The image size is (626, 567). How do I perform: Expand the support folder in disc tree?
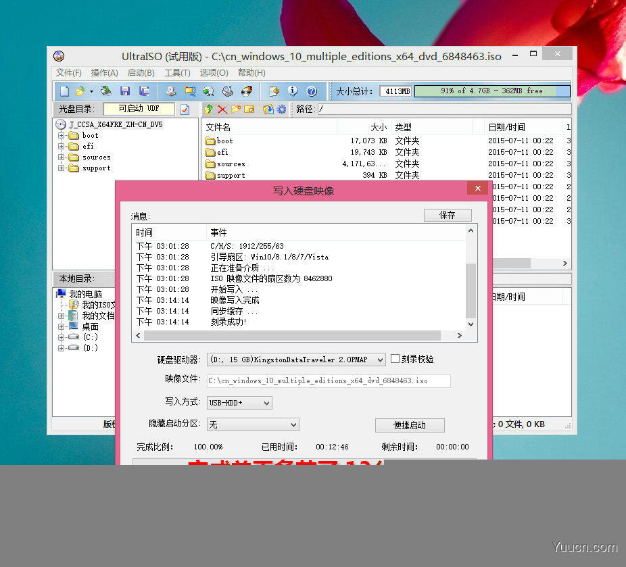coord(61,168)
